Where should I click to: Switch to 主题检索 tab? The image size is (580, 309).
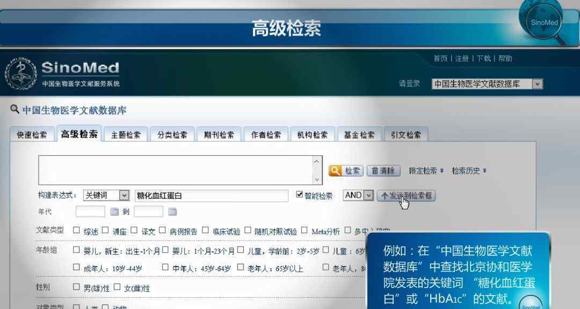pyautogui.click(x=126, y=135)
